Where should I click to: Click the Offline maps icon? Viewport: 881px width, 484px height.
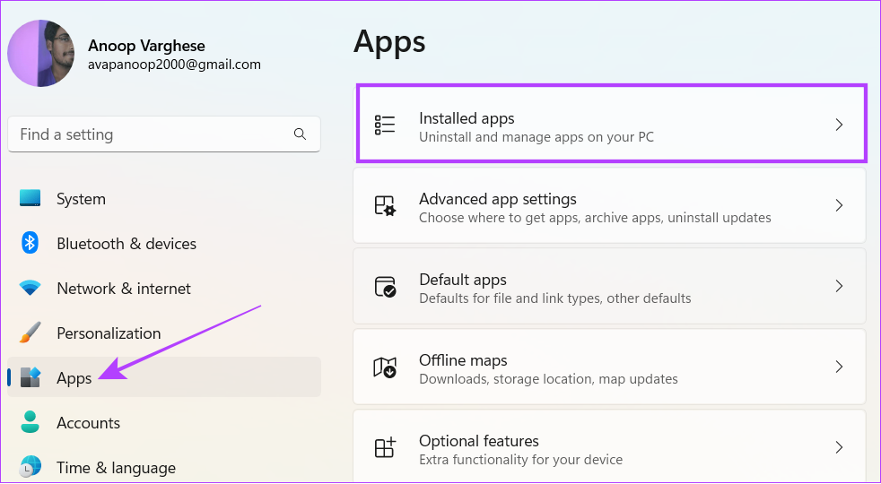(x=385, y=367)
